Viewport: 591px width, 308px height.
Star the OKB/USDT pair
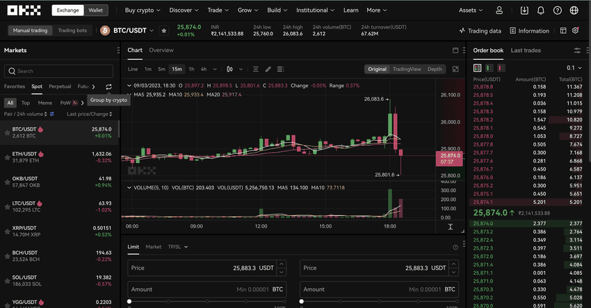coord(7,182)
